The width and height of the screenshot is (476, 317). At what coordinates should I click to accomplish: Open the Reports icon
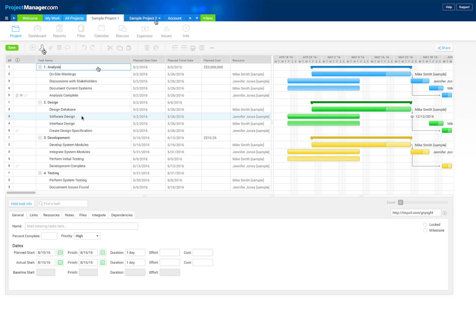(x=59, y=29)
